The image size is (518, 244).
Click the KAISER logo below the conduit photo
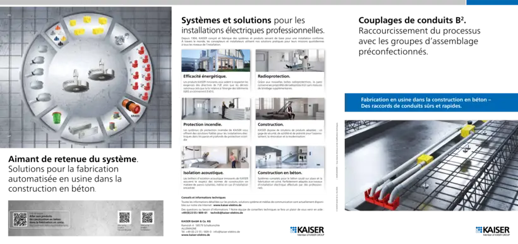tap(493, 231)
